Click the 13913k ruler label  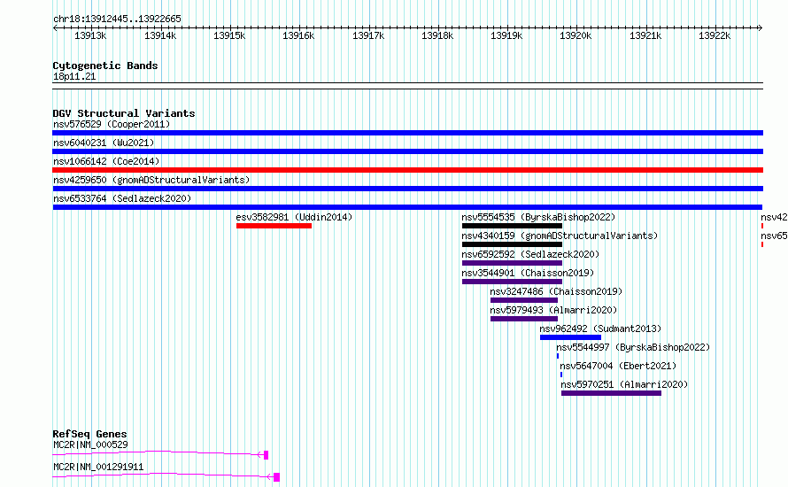point(90,36)
